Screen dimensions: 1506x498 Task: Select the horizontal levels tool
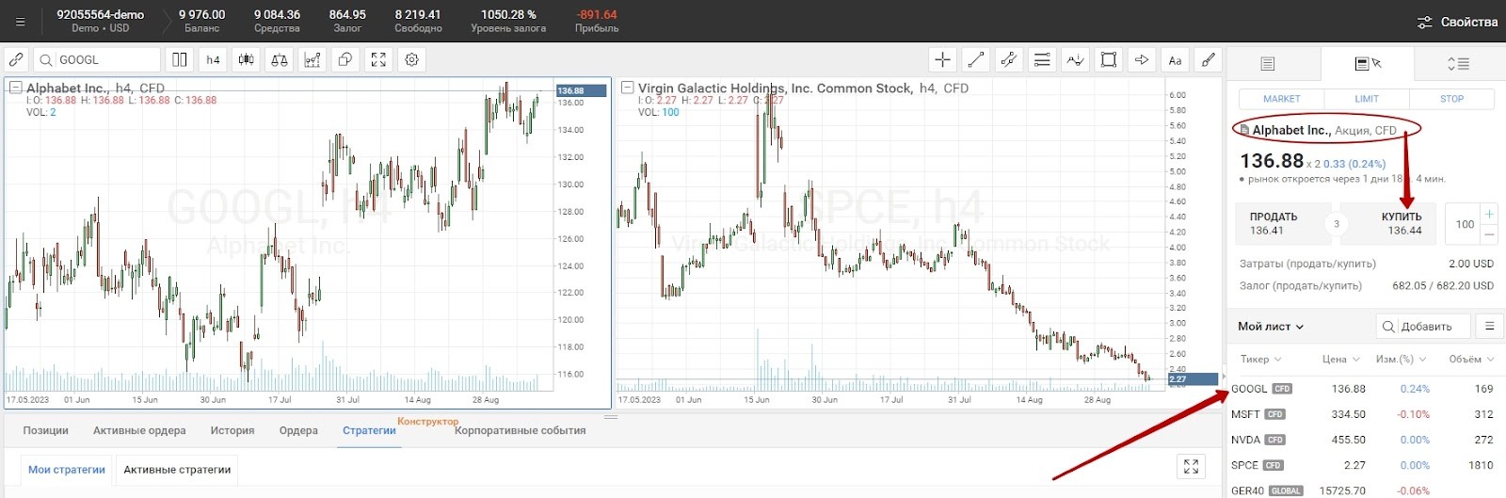[x=1042, y=59]
